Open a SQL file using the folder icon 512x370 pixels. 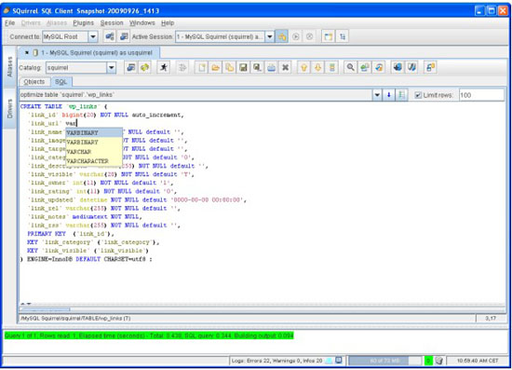coord(216,68)
